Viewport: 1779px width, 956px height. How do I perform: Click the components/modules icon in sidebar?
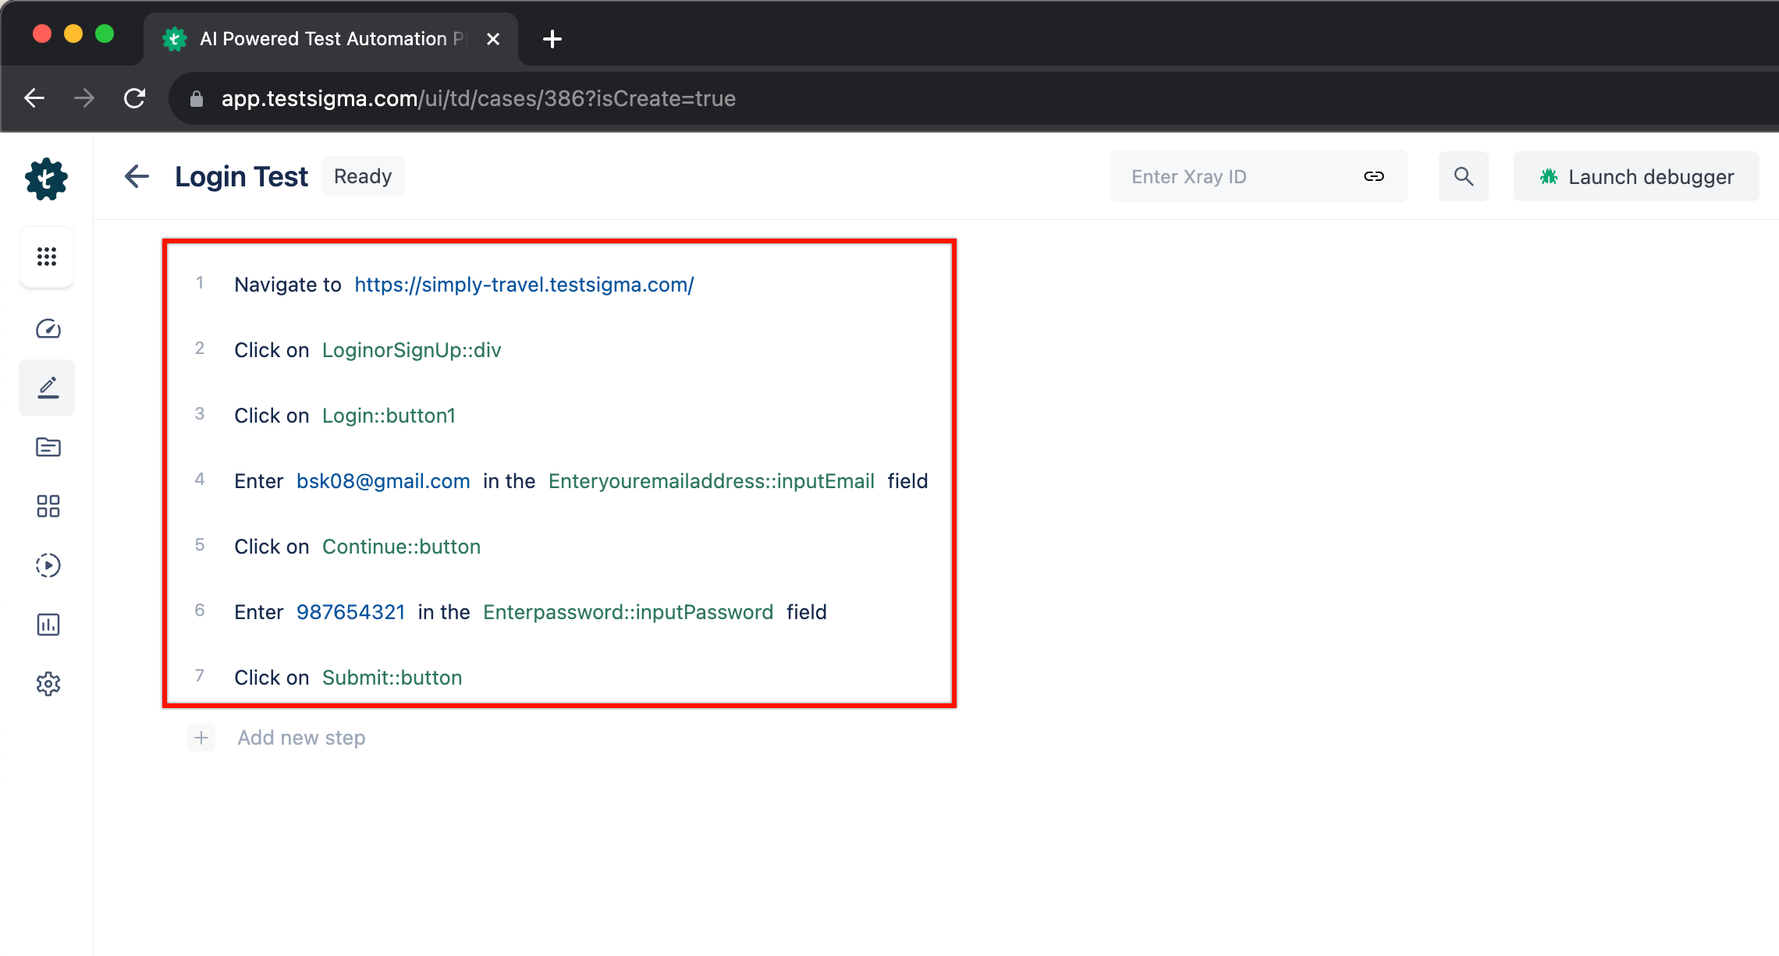point(47,506)
